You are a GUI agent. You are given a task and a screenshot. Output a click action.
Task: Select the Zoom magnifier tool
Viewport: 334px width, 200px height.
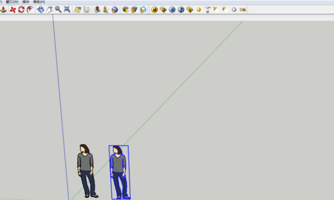click(x=58, y=9)
